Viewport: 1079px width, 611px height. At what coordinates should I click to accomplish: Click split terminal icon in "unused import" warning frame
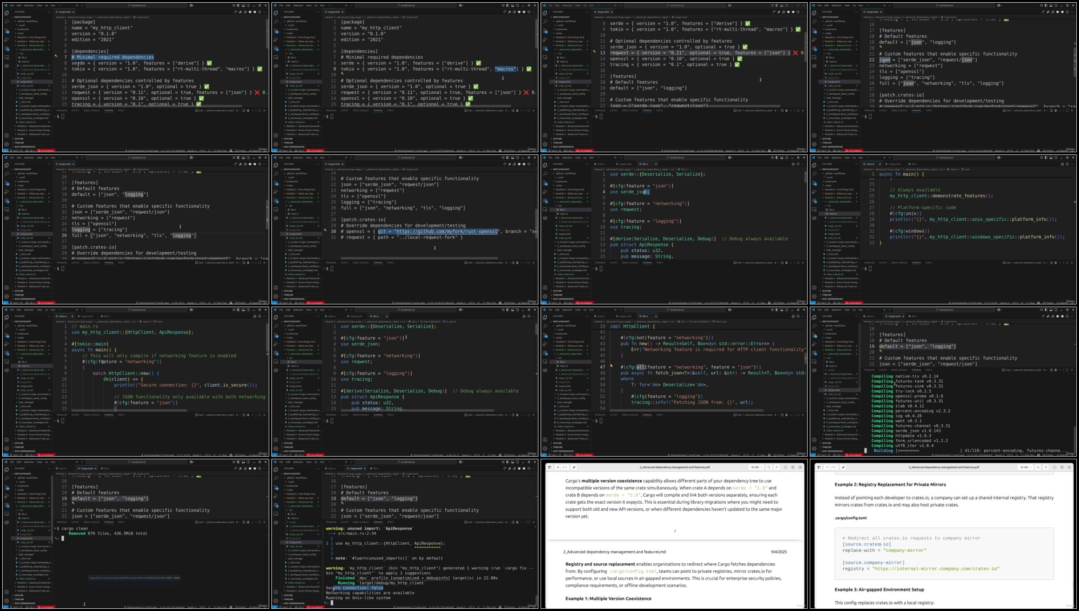pos(513,522)
